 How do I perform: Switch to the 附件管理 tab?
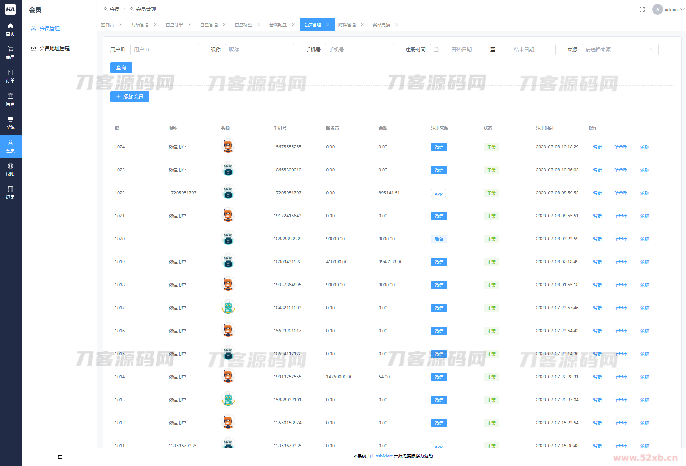pyautogui.click(x=347, y=25)
